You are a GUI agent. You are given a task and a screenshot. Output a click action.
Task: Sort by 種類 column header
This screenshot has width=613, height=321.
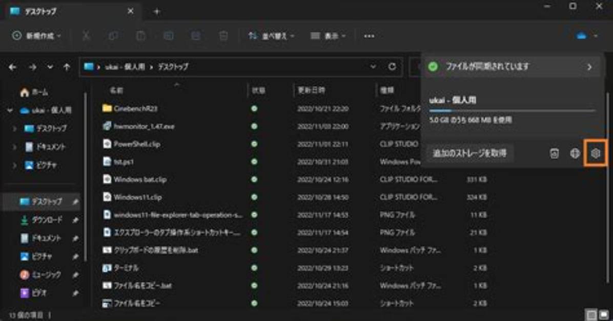387,90
